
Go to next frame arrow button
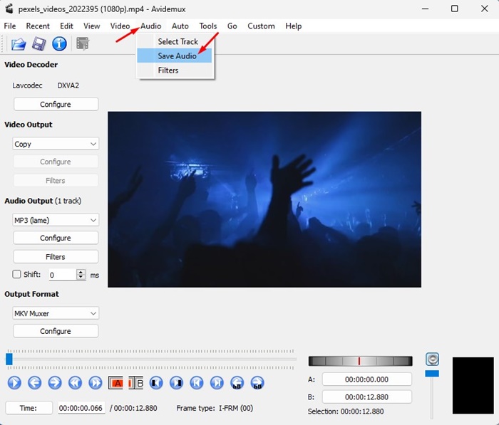(x=55, y=383)
